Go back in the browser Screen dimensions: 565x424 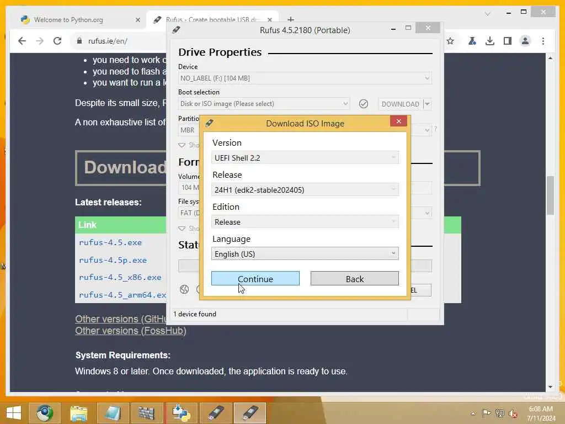tap(22, 41)
